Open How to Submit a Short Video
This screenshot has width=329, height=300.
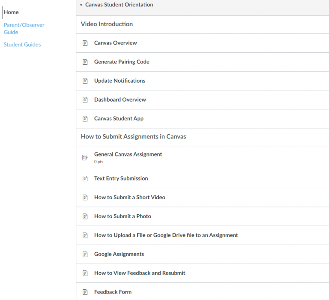(x=129, y=198)
